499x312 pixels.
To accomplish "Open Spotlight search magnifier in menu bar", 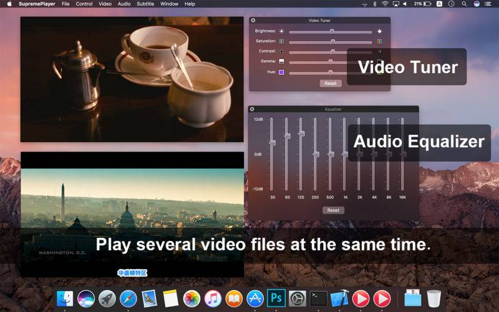I will click(464, 4).
